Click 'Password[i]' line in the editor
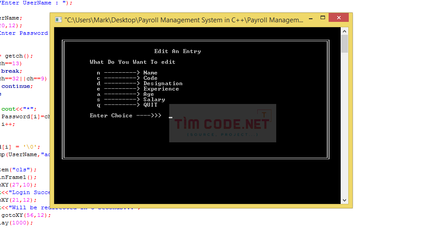 click(26, 116)
